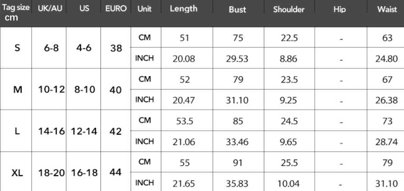This screenshot has height=191, width=404.
Task: Select the Waist column header
Action: [387, 9]
